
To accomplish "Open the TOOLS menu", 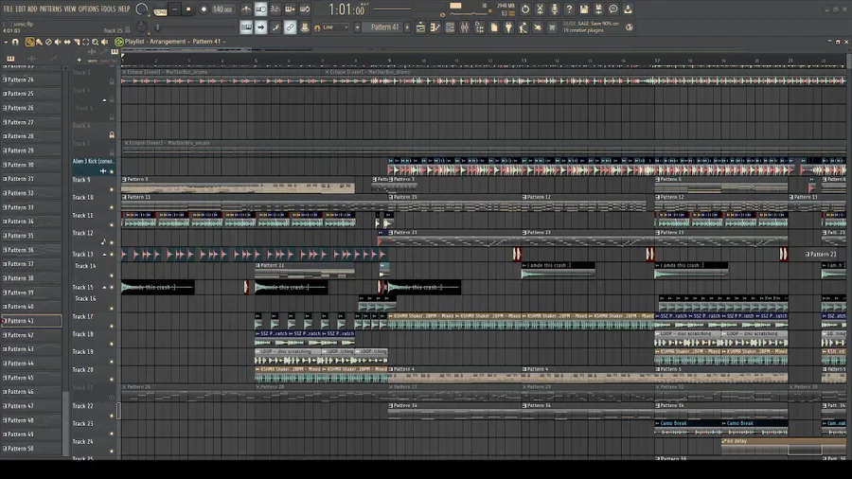I will pos(109,9).
